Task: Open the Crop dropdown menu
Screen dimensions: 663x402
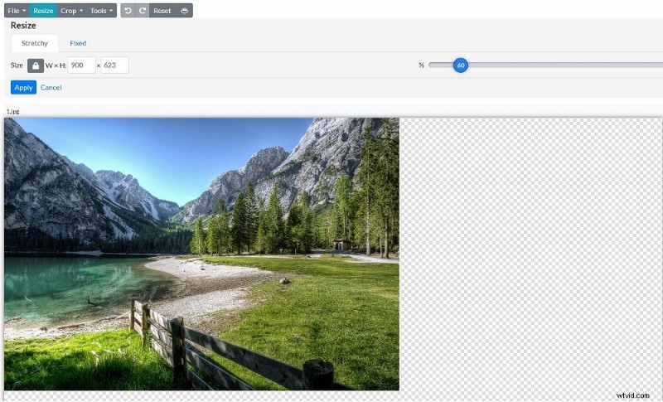Action: tap(71, 11)
